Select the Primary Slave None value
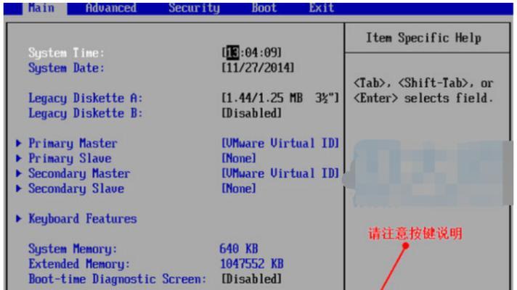Image resolution: width=517 pixels, height=290 pixels. 239,158
